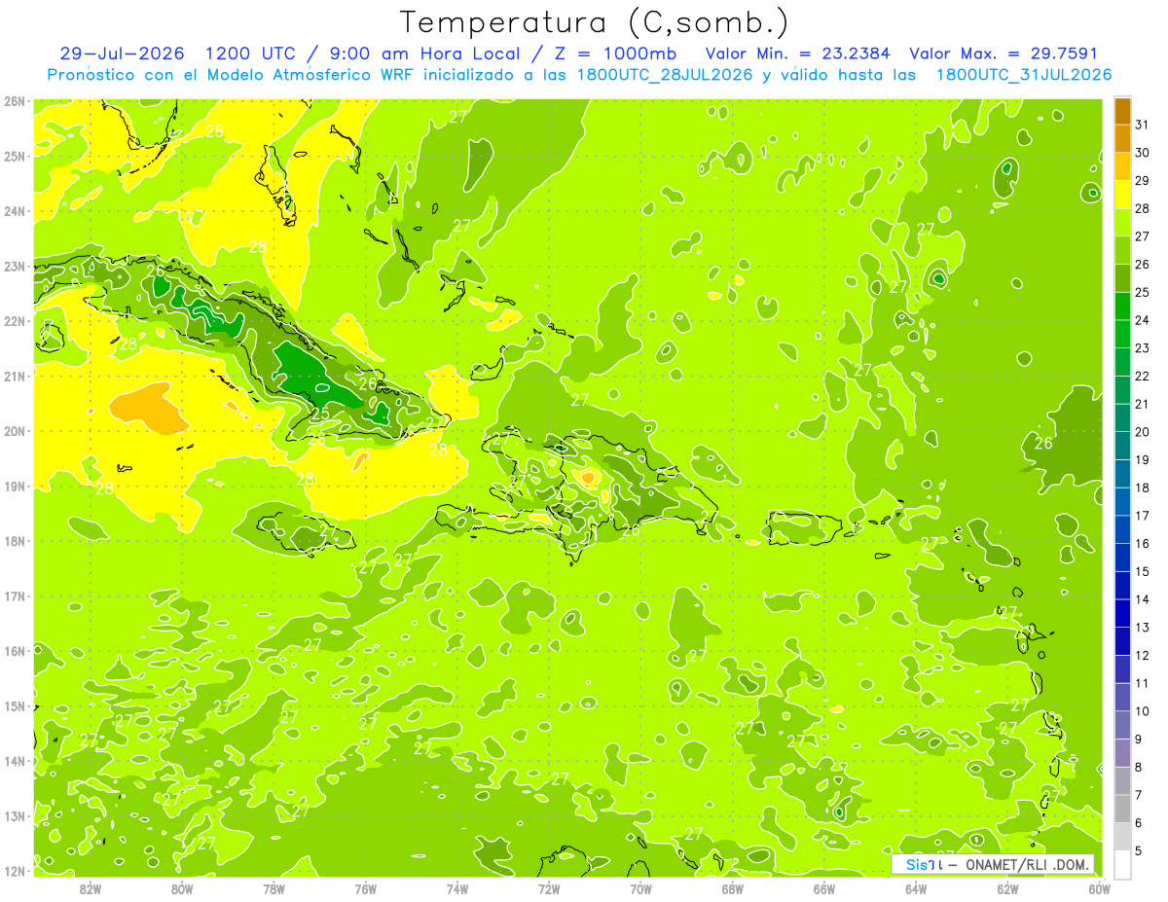Click the orange colorbar swatch between 30 and 31
The width and height of the screenshot is (1168, 902).
coord(1122,138)
